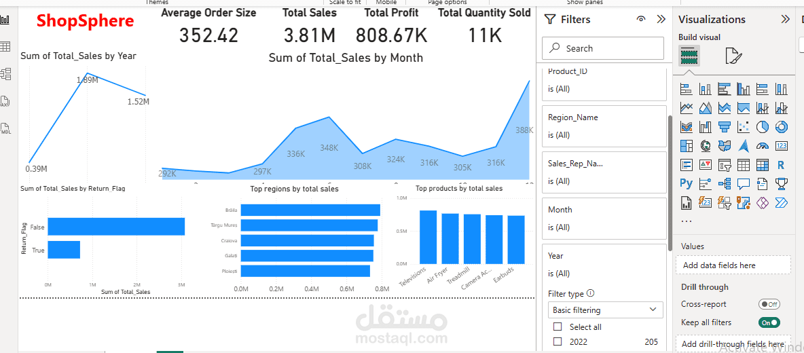
Task: Select the Donut chart visual
Action: (782, 126)
